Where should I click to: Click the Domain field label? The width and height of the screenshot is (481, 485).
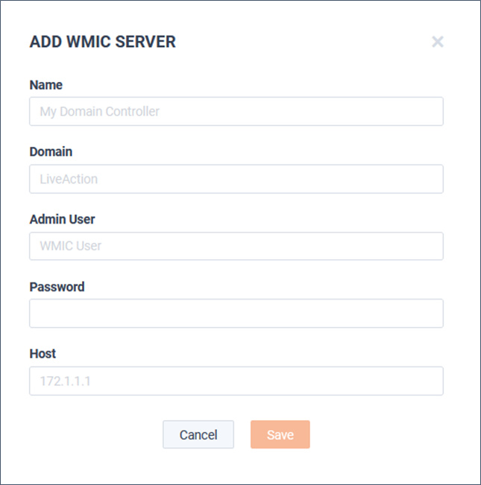pyautogui.click(x=51, y=152)
